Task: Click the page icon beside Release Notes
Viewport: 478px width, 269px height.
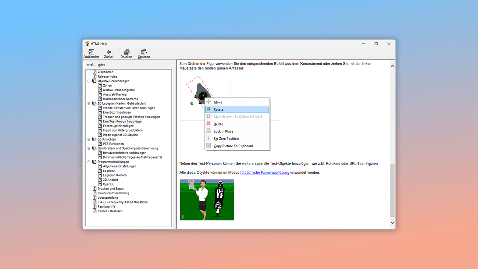Action: point(95,77)
